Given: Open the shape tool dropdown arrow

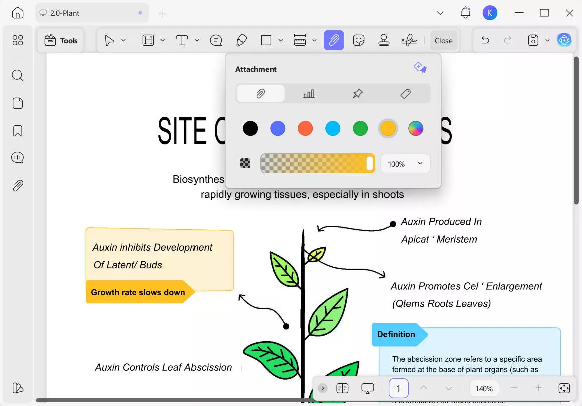Looking at the screenshot, I should pos(280,40).
